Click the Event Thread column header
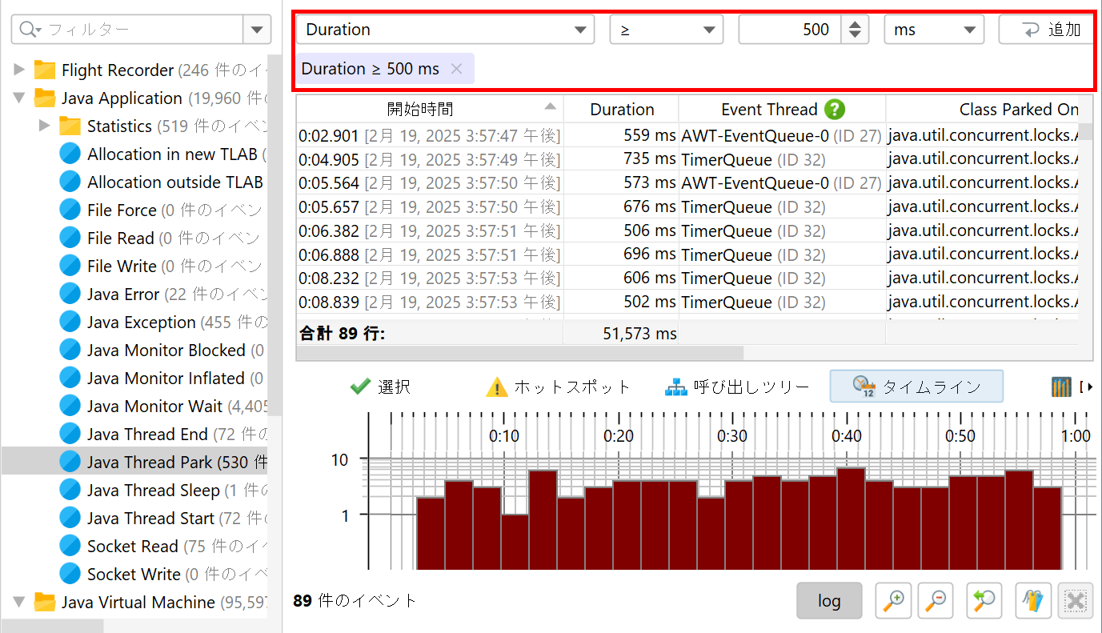Image resolution: width=1102 pixels, height=633 pixels. click(x=782, y=110)
